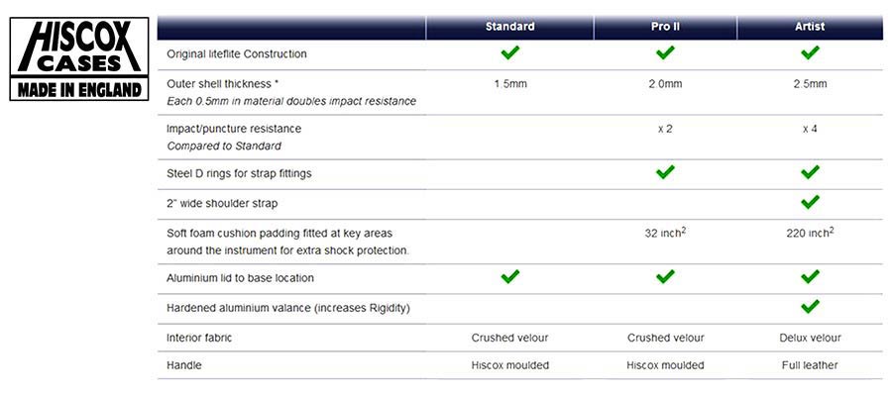The height and width of the screenshot is (395, 892).
Task: Click Pro II checkmark for Aluminium lid location
Action: click(665, 277)
